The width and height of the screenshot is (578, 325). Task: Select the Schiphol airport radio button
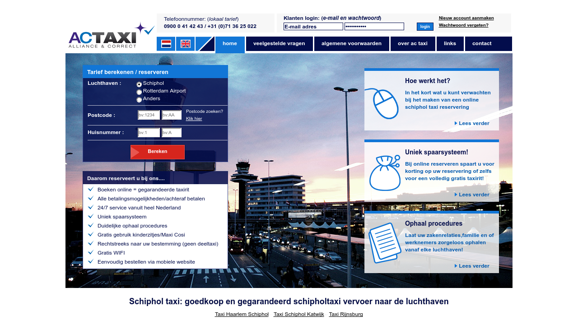tap(139, 84)
